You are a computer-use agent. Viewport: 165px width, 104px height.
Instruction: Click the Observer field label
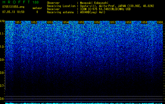(x=53, y=3)
